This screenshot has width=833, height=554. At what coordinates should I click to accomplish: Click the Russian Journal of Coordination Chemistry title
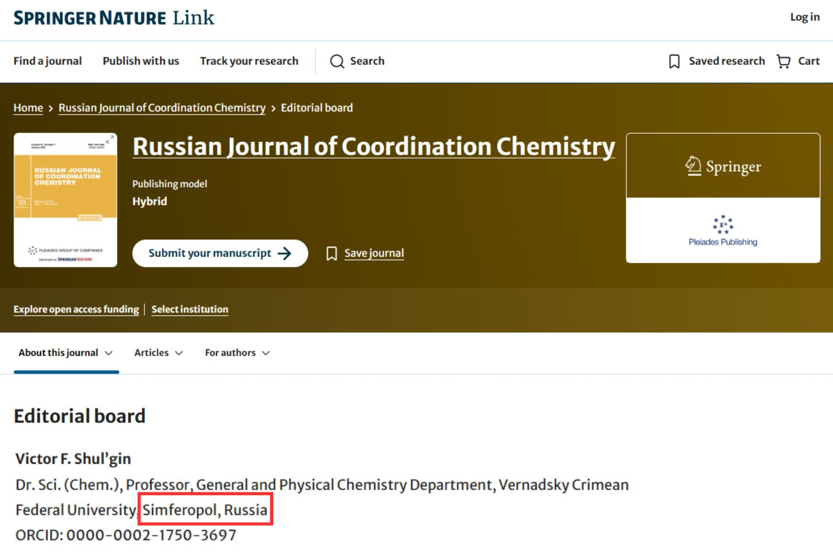click(374, 146)
